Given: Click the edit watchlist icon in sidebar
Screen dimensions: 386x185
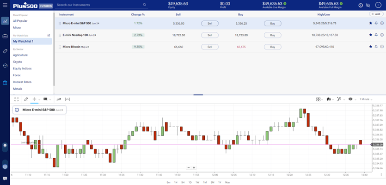Looking at the screenshot, I should point(49,35).
